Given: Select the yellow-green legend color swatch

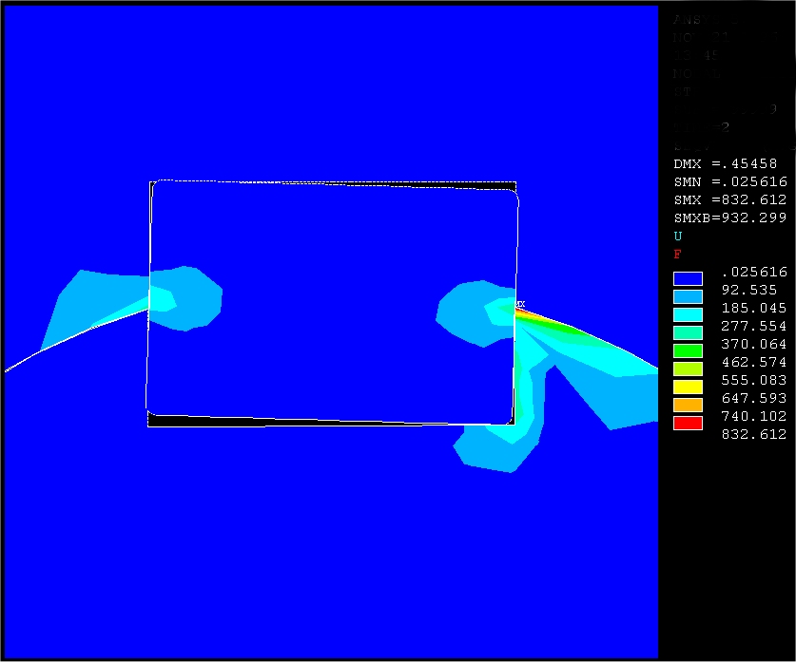Looking at the screenshot, I should point(688,369).
